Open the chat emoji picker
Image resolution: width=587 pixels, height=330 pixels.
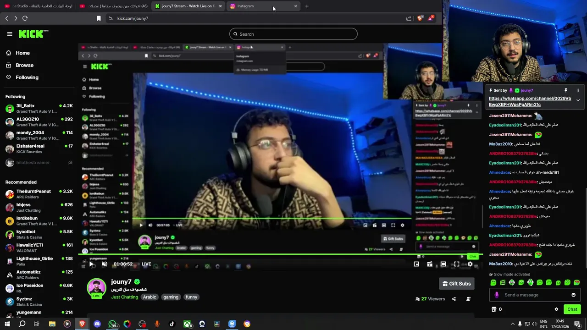tap(573, 295)
